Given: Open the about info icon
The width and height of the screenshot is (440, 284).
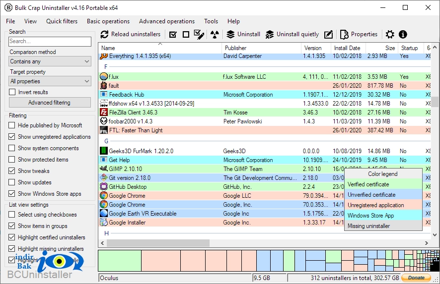Looking at the screenshot, I should pos(403,35).
